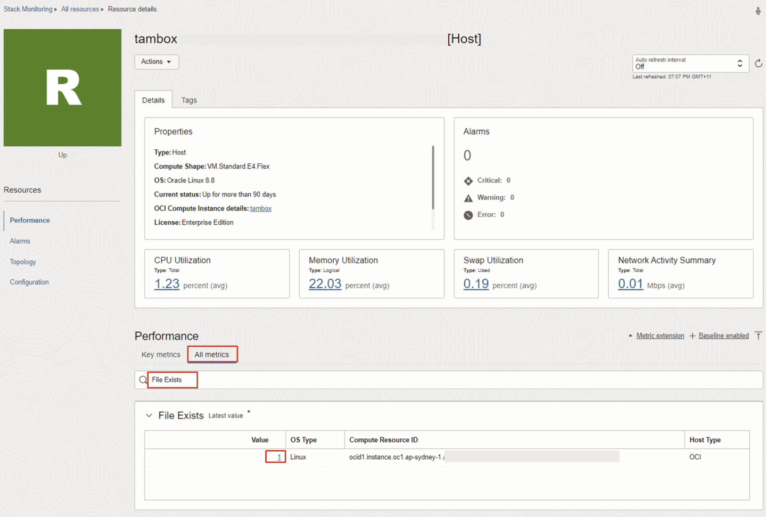Open Topology from the Resources sidebar
Screen dimensions: 766x517
(x=22, y=262)
